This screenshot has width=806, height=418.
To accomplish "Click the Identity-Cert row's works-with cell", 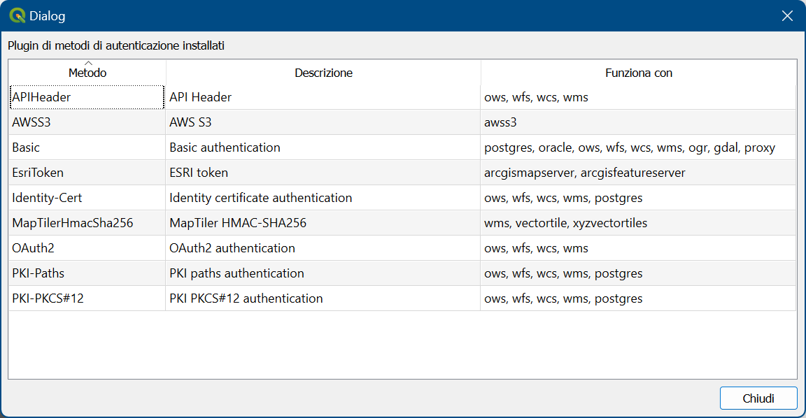I will (638, 198).
